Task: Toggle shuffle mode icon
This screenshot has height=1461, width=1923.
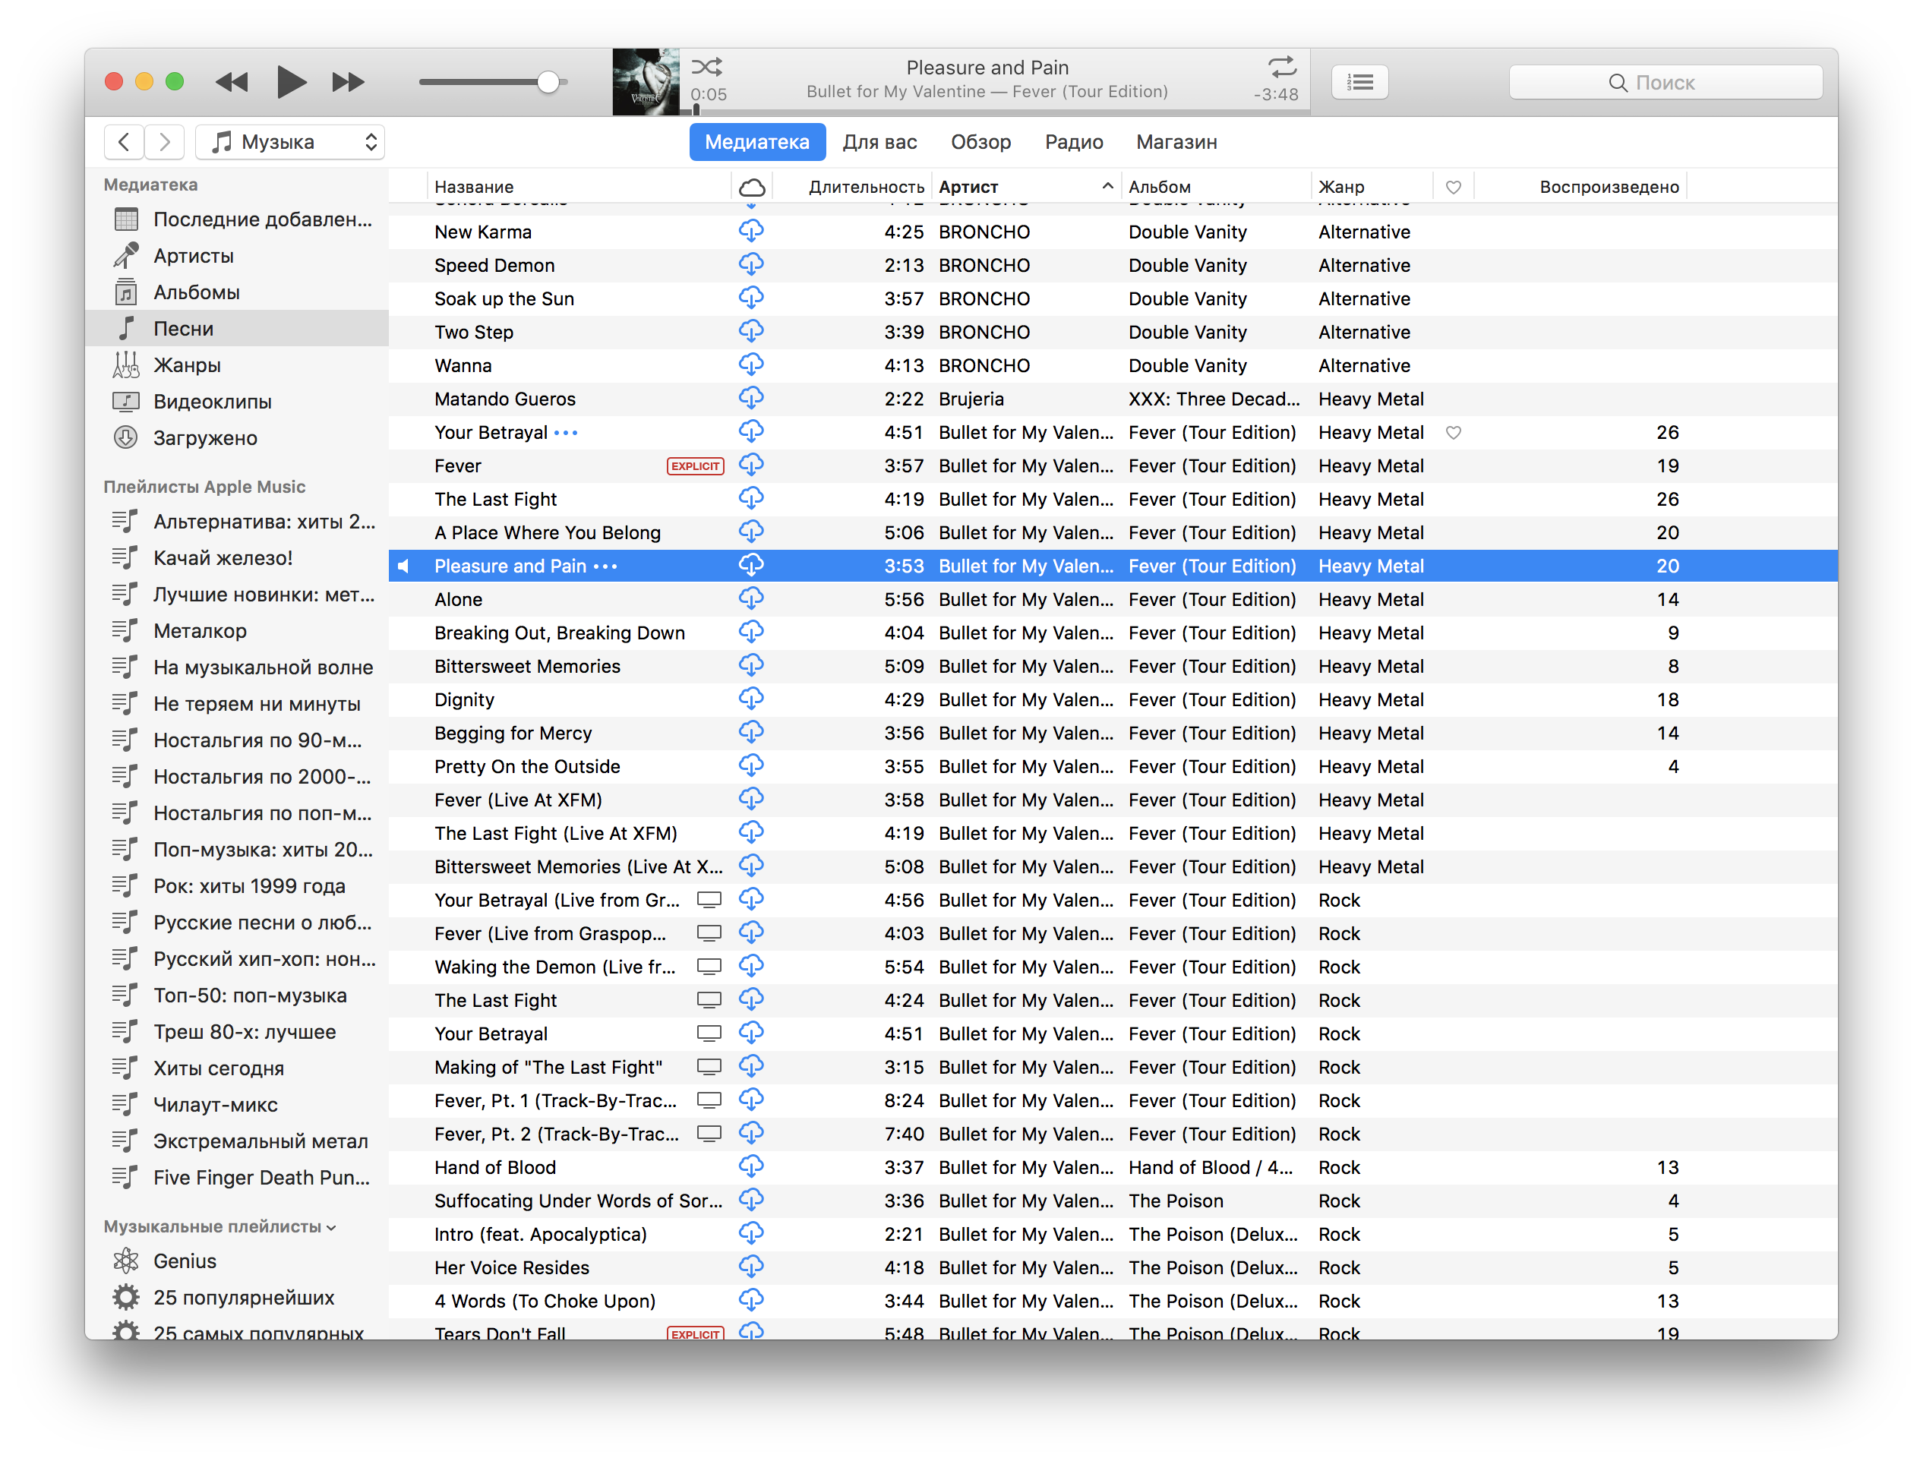Action: (x=706, y=66)
